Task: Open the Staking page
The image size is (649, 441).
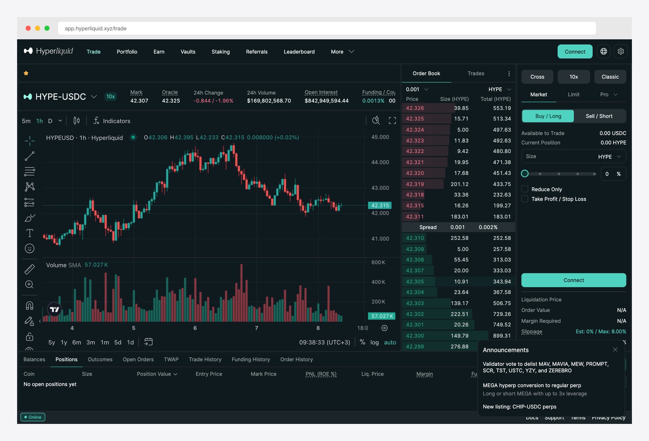Action: pos(221,52)
